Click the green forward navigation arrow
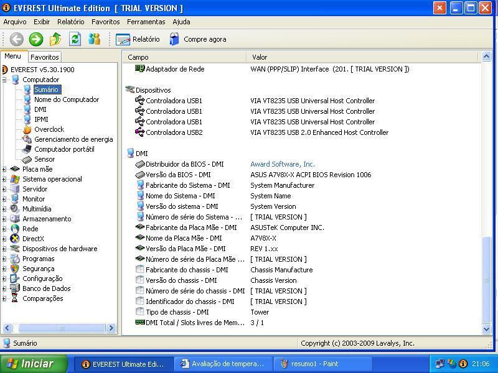Image resolution: width=498 pixels, height=373 pixels. click(36, 39)
